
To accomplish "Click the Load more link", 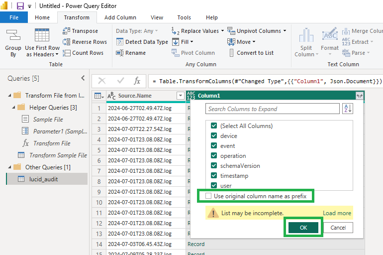I will 337,213.
